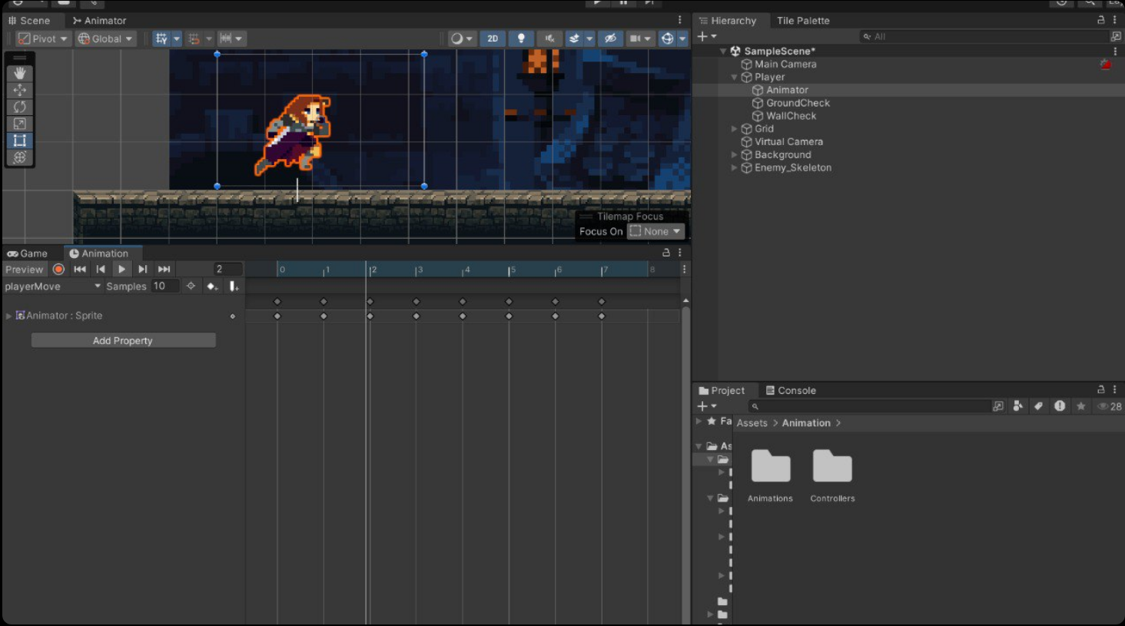The image size is (1125, 626).
Task: Select the Scale tool
Action: (20, 124)
